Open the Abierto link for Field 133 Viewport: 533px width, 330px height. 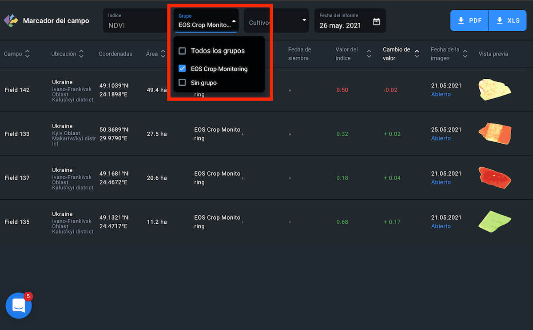(441, 138)
